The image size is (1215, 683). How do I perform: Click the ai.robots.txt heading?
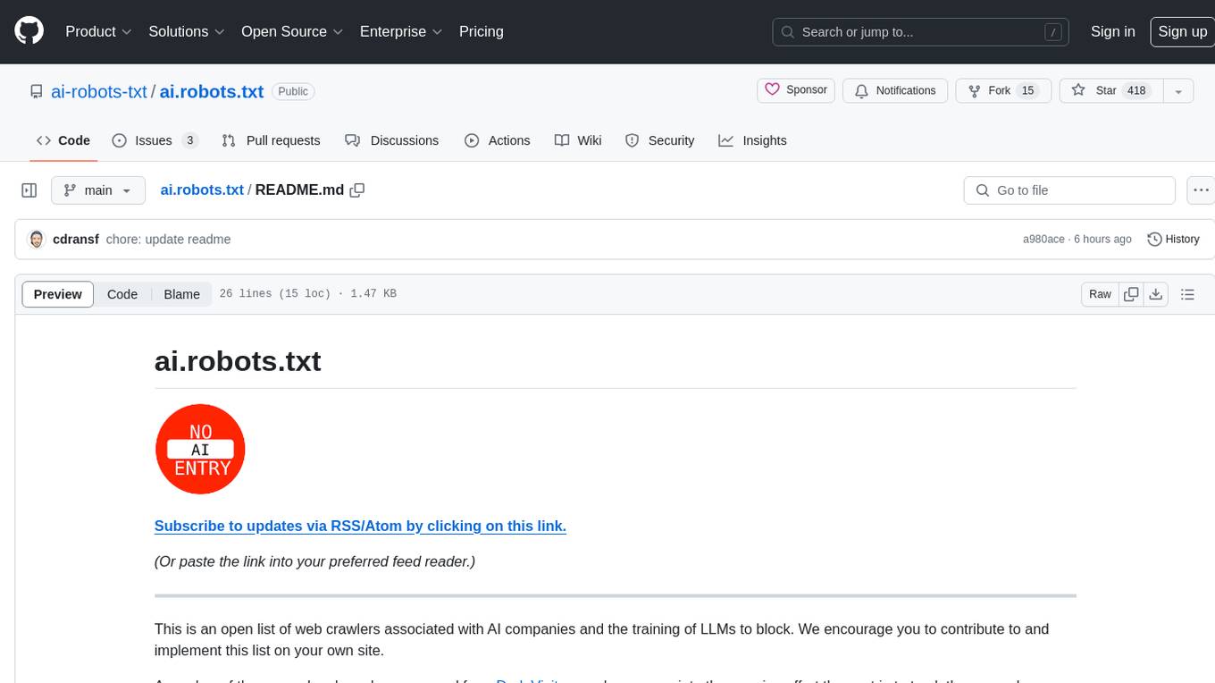click(x=238, y=361)
